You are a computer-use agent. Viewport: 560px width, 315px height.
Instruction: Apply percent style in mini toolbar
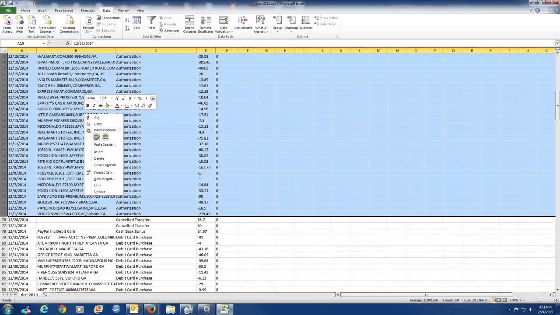tap(140, 98)
